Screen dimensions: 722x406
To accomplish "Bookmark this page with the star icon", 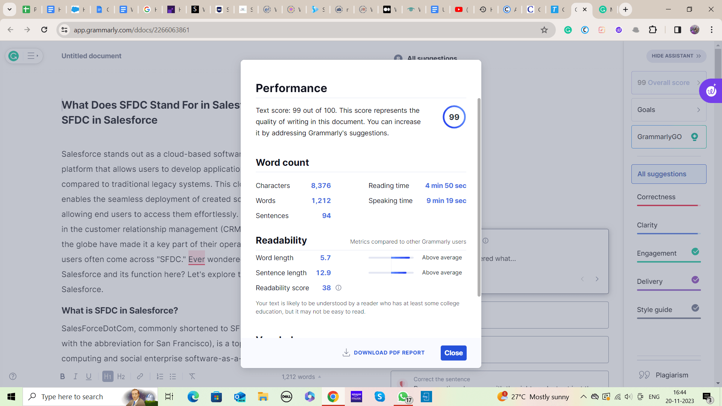I will pyautogui.click(x=544, y=30).
